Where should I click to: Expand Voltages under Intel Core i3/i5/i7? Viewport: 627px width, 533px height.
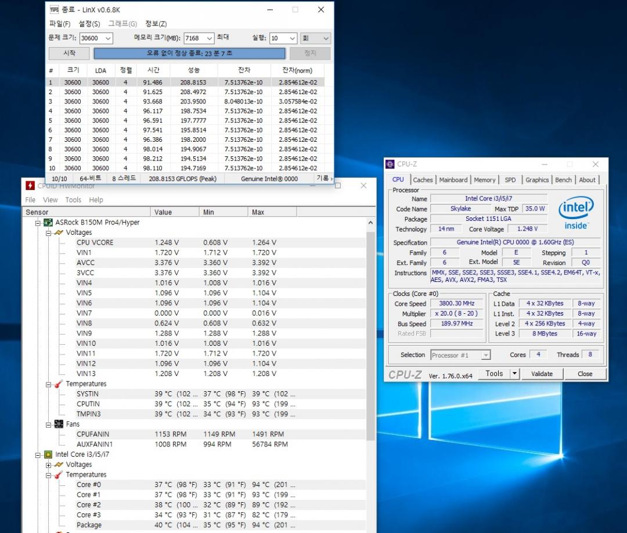coord(49,465)
